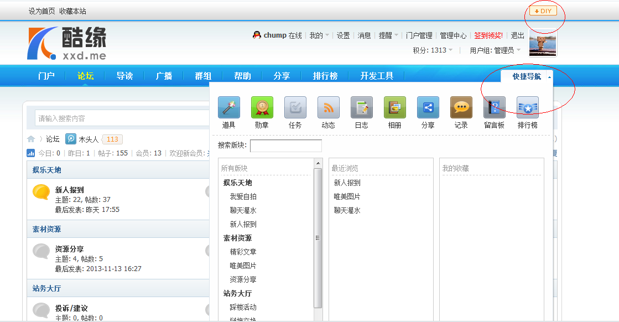Go to the 开发工具 nav tab
Viewport: 619px width, 322px height.
[377, 76]
